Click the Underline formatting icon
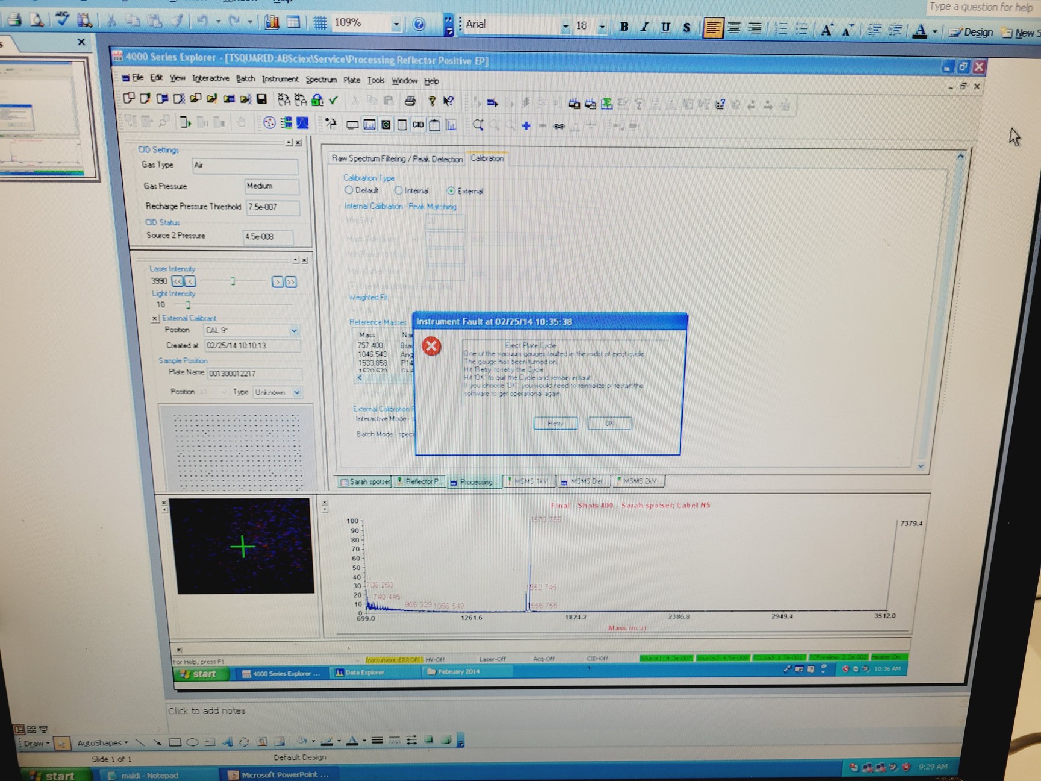The image size is (1041, 781). pos(665,28)
